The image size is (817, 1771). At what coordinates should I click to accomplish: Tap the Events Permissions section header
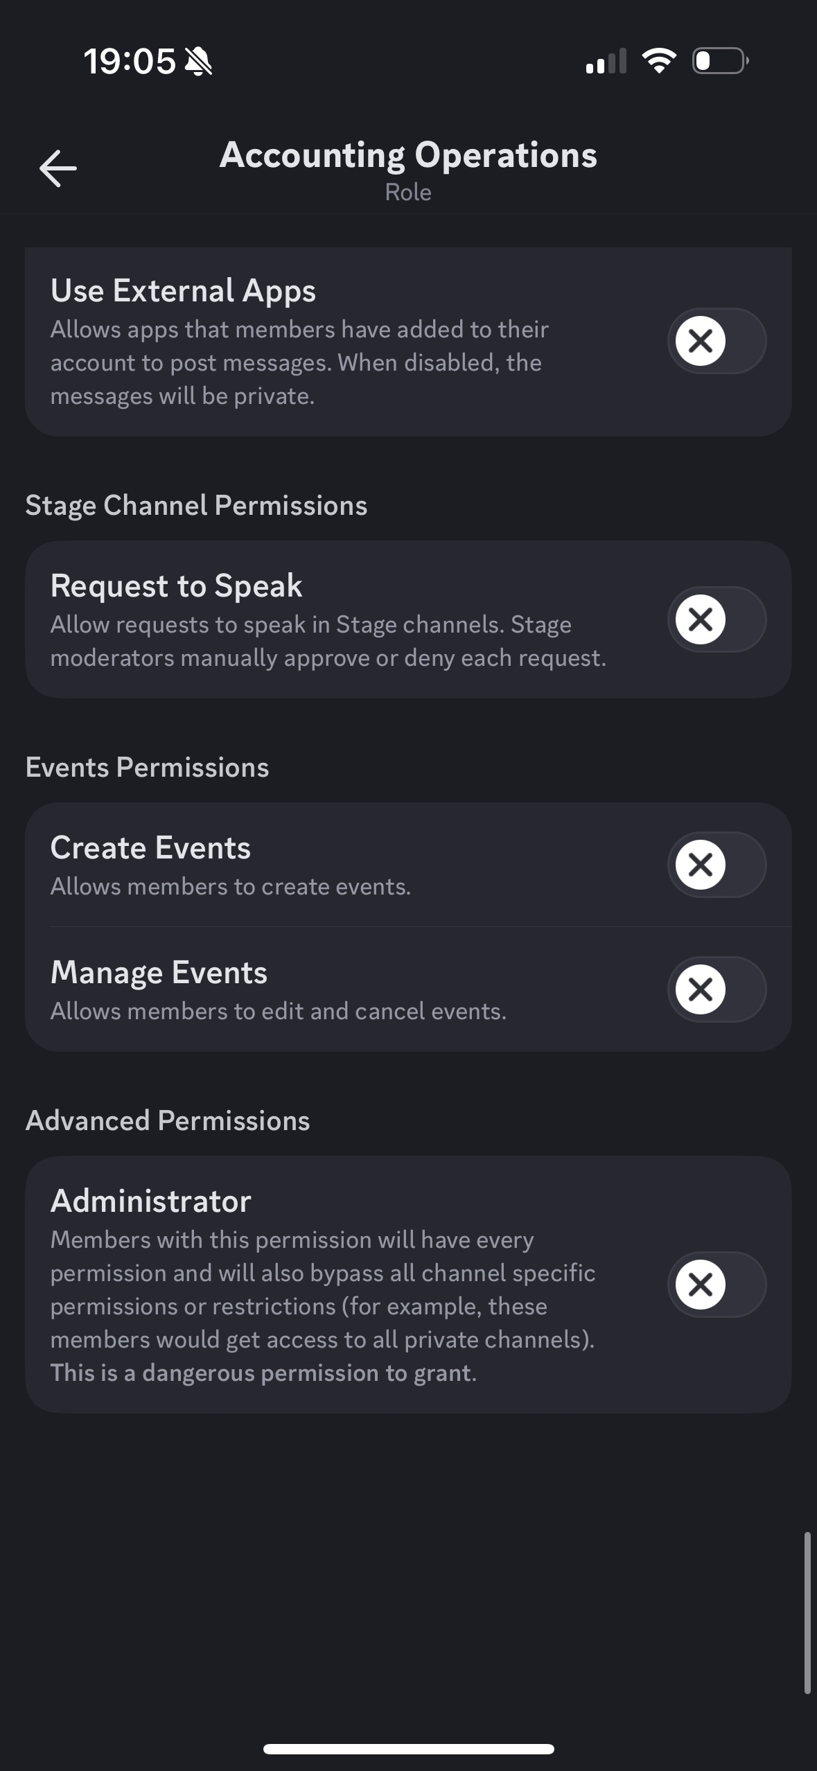click(147, 768)
